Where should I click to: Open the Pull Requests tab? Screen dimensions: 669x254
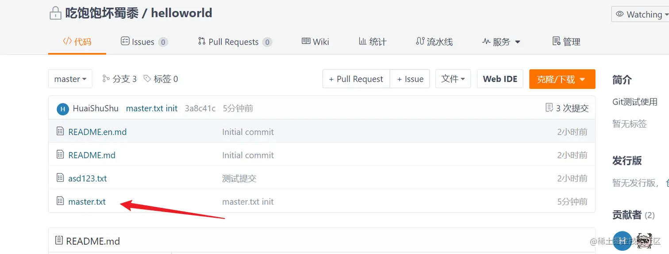point(235,42)
